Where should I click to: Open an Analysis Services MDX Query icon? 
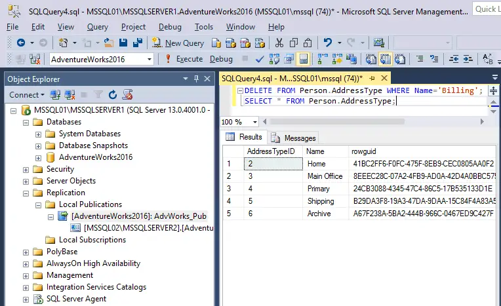click(231, 43)
